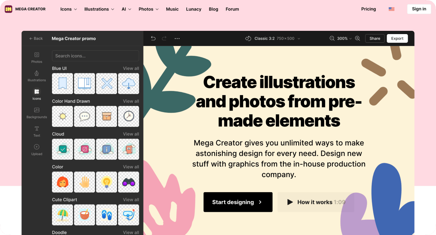Zoom out with the minus magnifier
The width and height of the screenshot is (436, 235).
[x=332, y=38]
